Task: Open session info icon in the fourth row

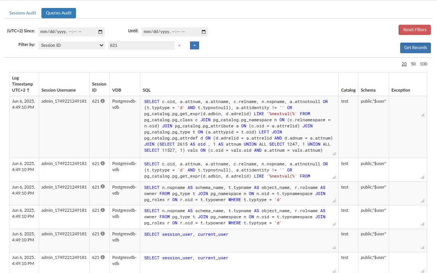Action: point(103,210)
